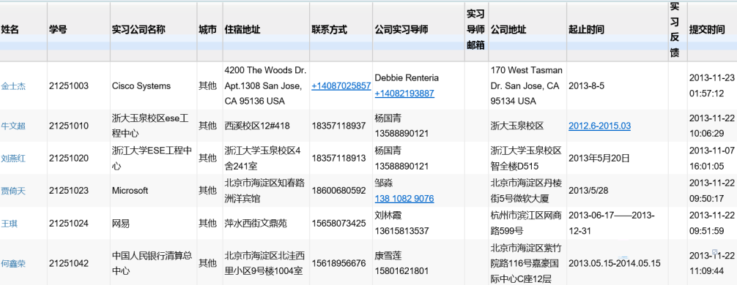Open student link 何鑫荣
This screenshot has height=285, width=737.
tap(13, 263)
